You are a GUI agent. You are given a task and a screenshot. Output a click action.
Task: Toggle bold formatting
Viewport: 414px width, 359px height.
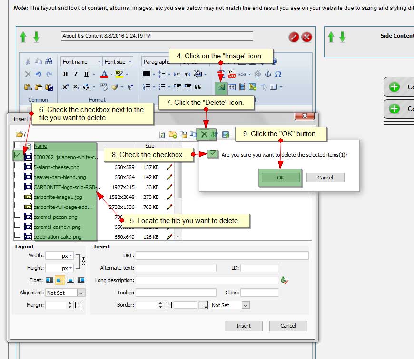click(x=65, y=74)
